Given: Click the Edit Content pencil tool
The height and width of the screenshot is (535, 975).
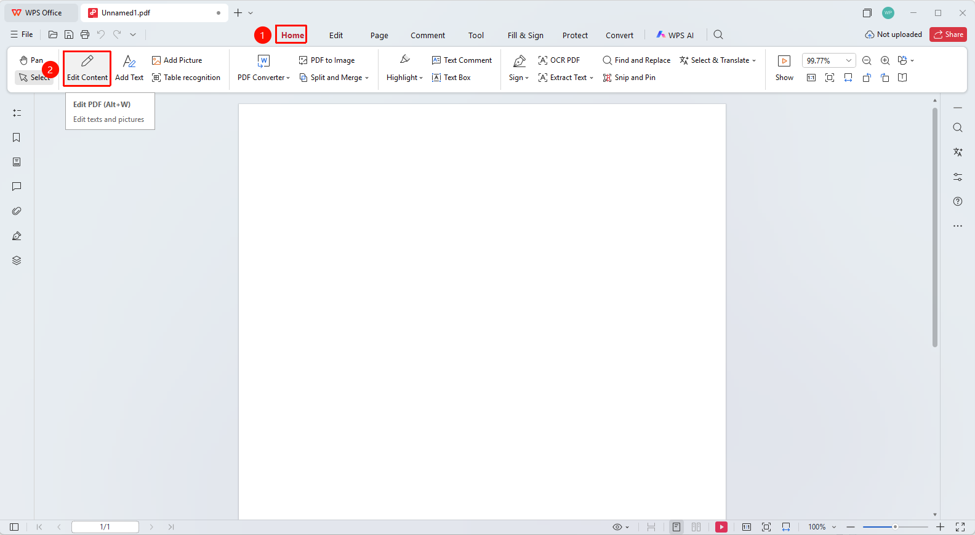Looking at the screenshot, I should click(x=87, y=68).
